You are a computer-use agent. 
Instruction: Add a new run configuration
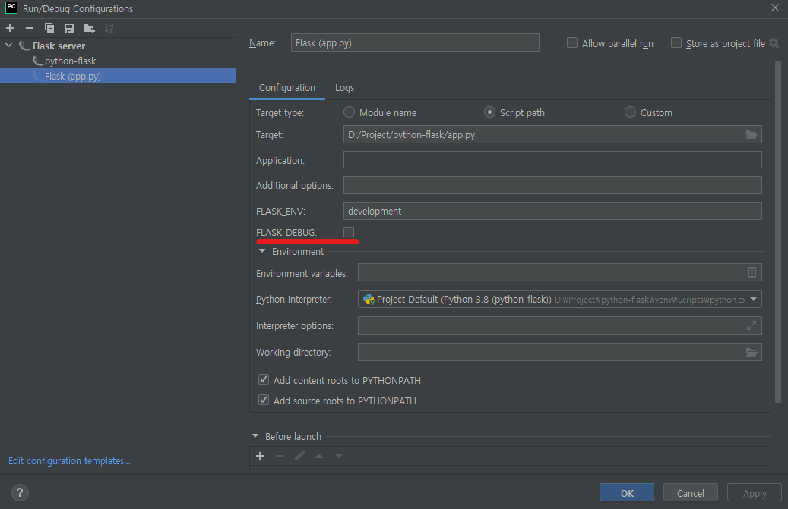[10, 28]
